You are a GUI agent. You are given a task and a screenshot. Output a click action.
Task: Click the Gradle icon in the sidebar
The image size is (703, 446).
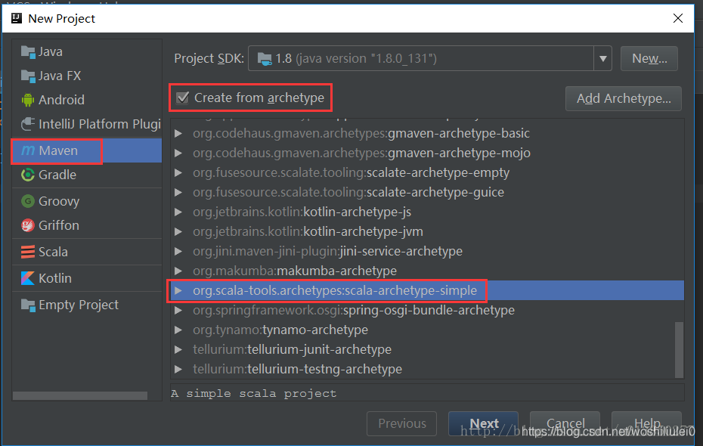tap(28, 175)
